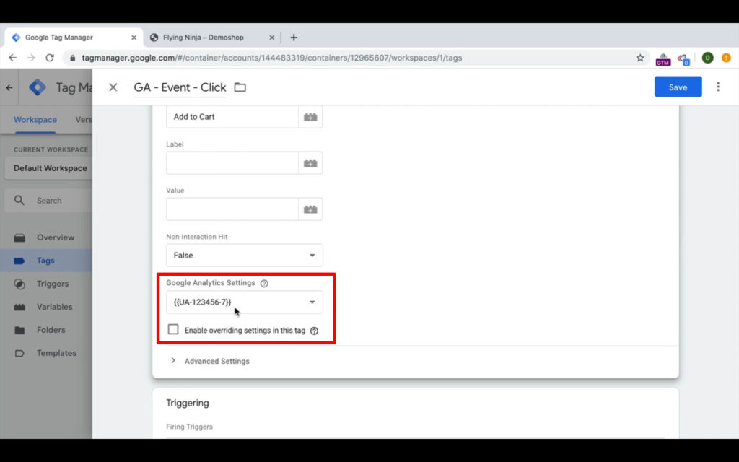Insert variable for the Value field
This screenshot has width=739, height=462.
310,209
